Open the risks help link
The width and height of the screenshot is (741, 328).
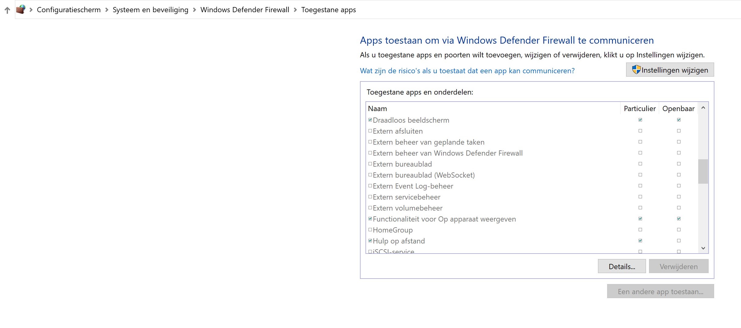(467, 71)
